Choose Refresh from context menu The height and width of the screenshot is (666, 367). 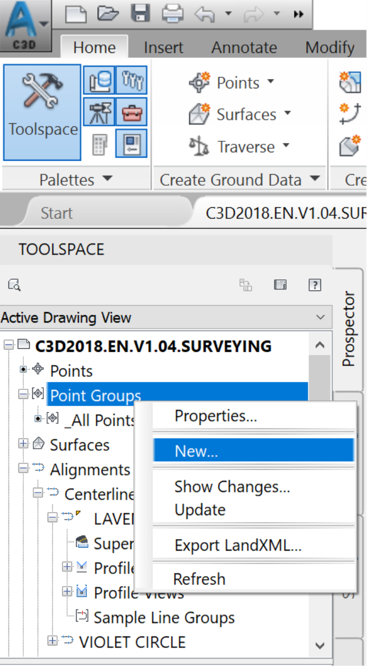(199, 579)
